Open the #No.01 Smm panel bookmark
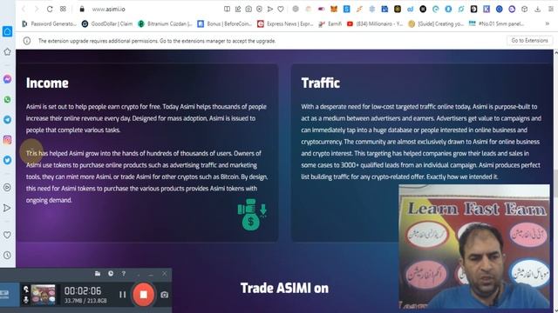 [496, 23]
